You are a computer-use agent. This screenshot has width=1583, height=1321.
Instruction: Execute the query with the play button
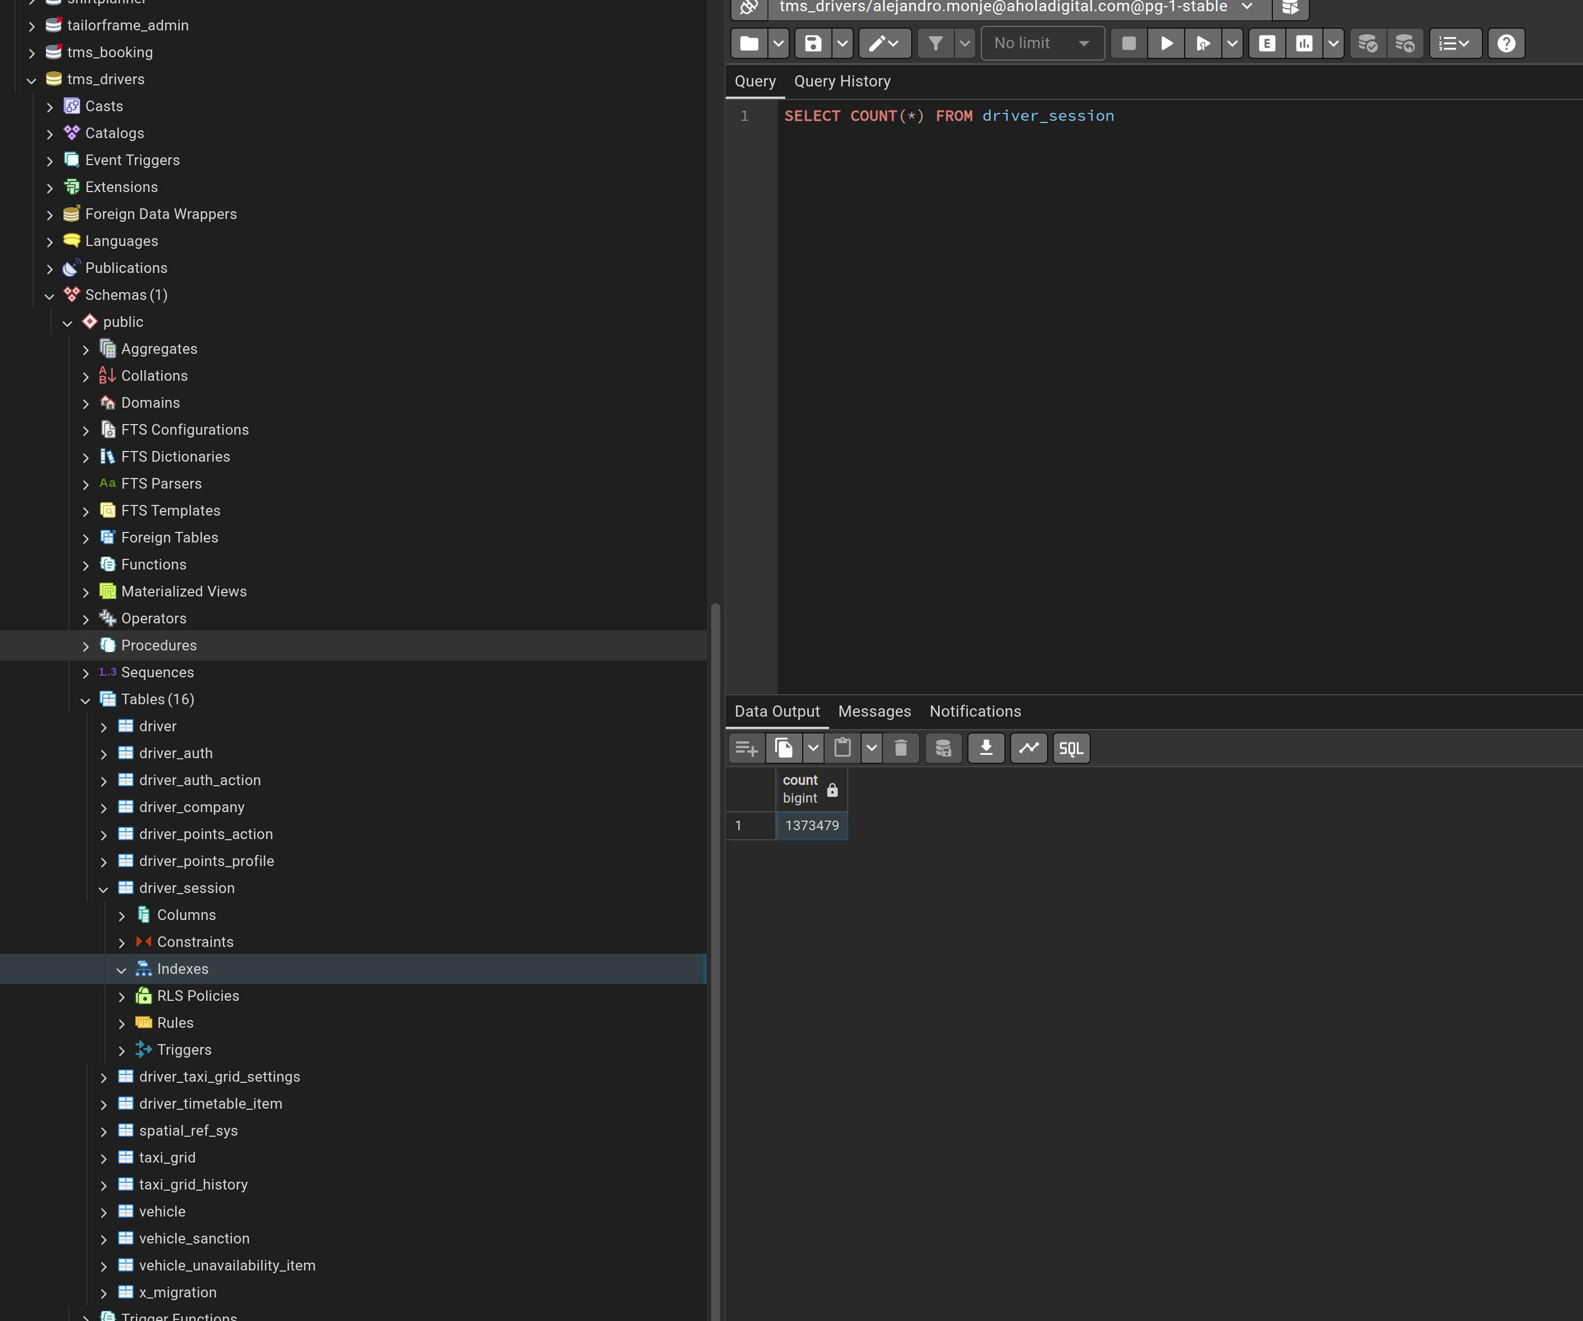tap(1166, 44)
